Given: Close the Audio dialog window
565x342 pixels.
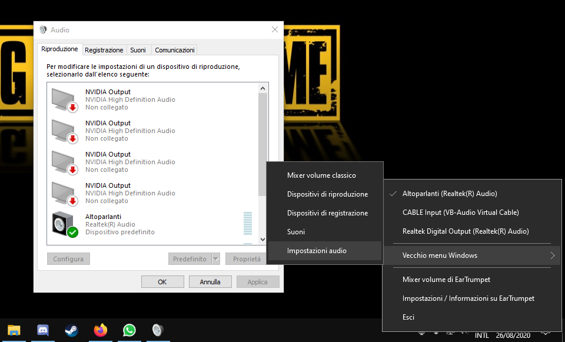Looking at the screenshot, I should tap(275, 29).
